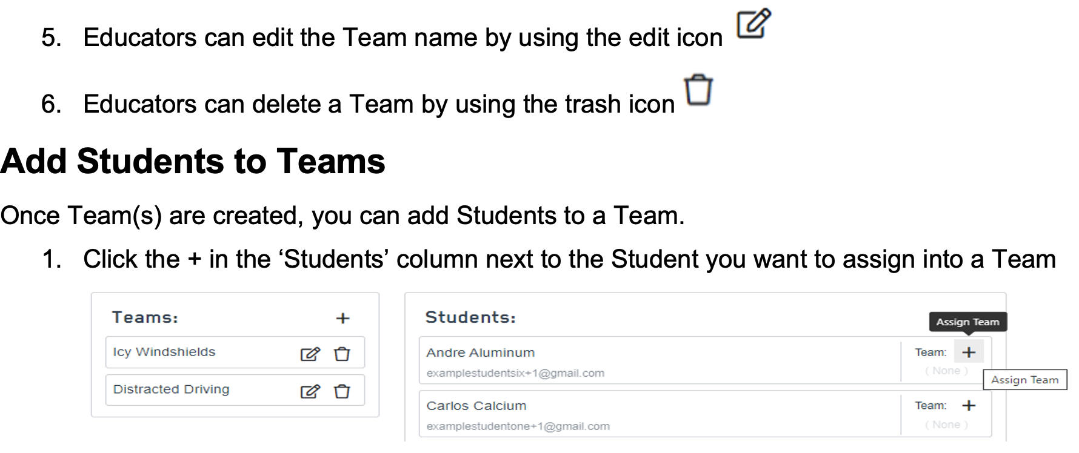Click the Add Students to Teams heading

193,162
